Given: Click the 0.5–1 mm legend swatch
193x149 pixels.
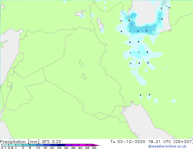Looking at the screenshot, I should 12,145.
